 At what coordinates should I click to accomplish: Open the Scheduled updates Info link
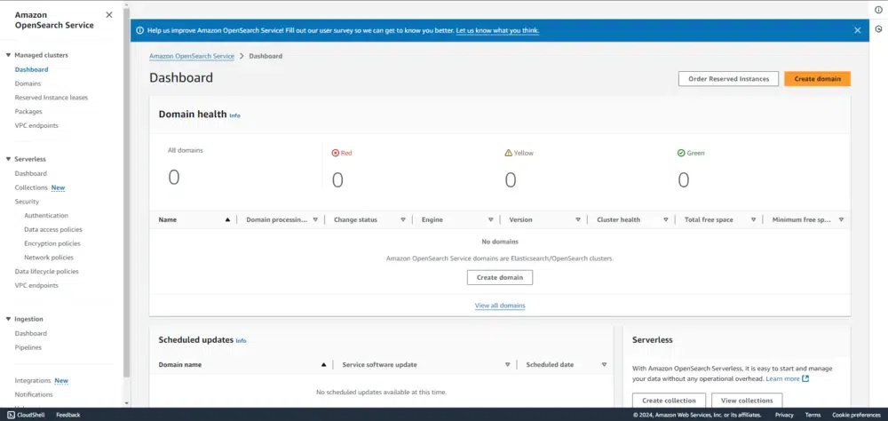pos(241,341)
